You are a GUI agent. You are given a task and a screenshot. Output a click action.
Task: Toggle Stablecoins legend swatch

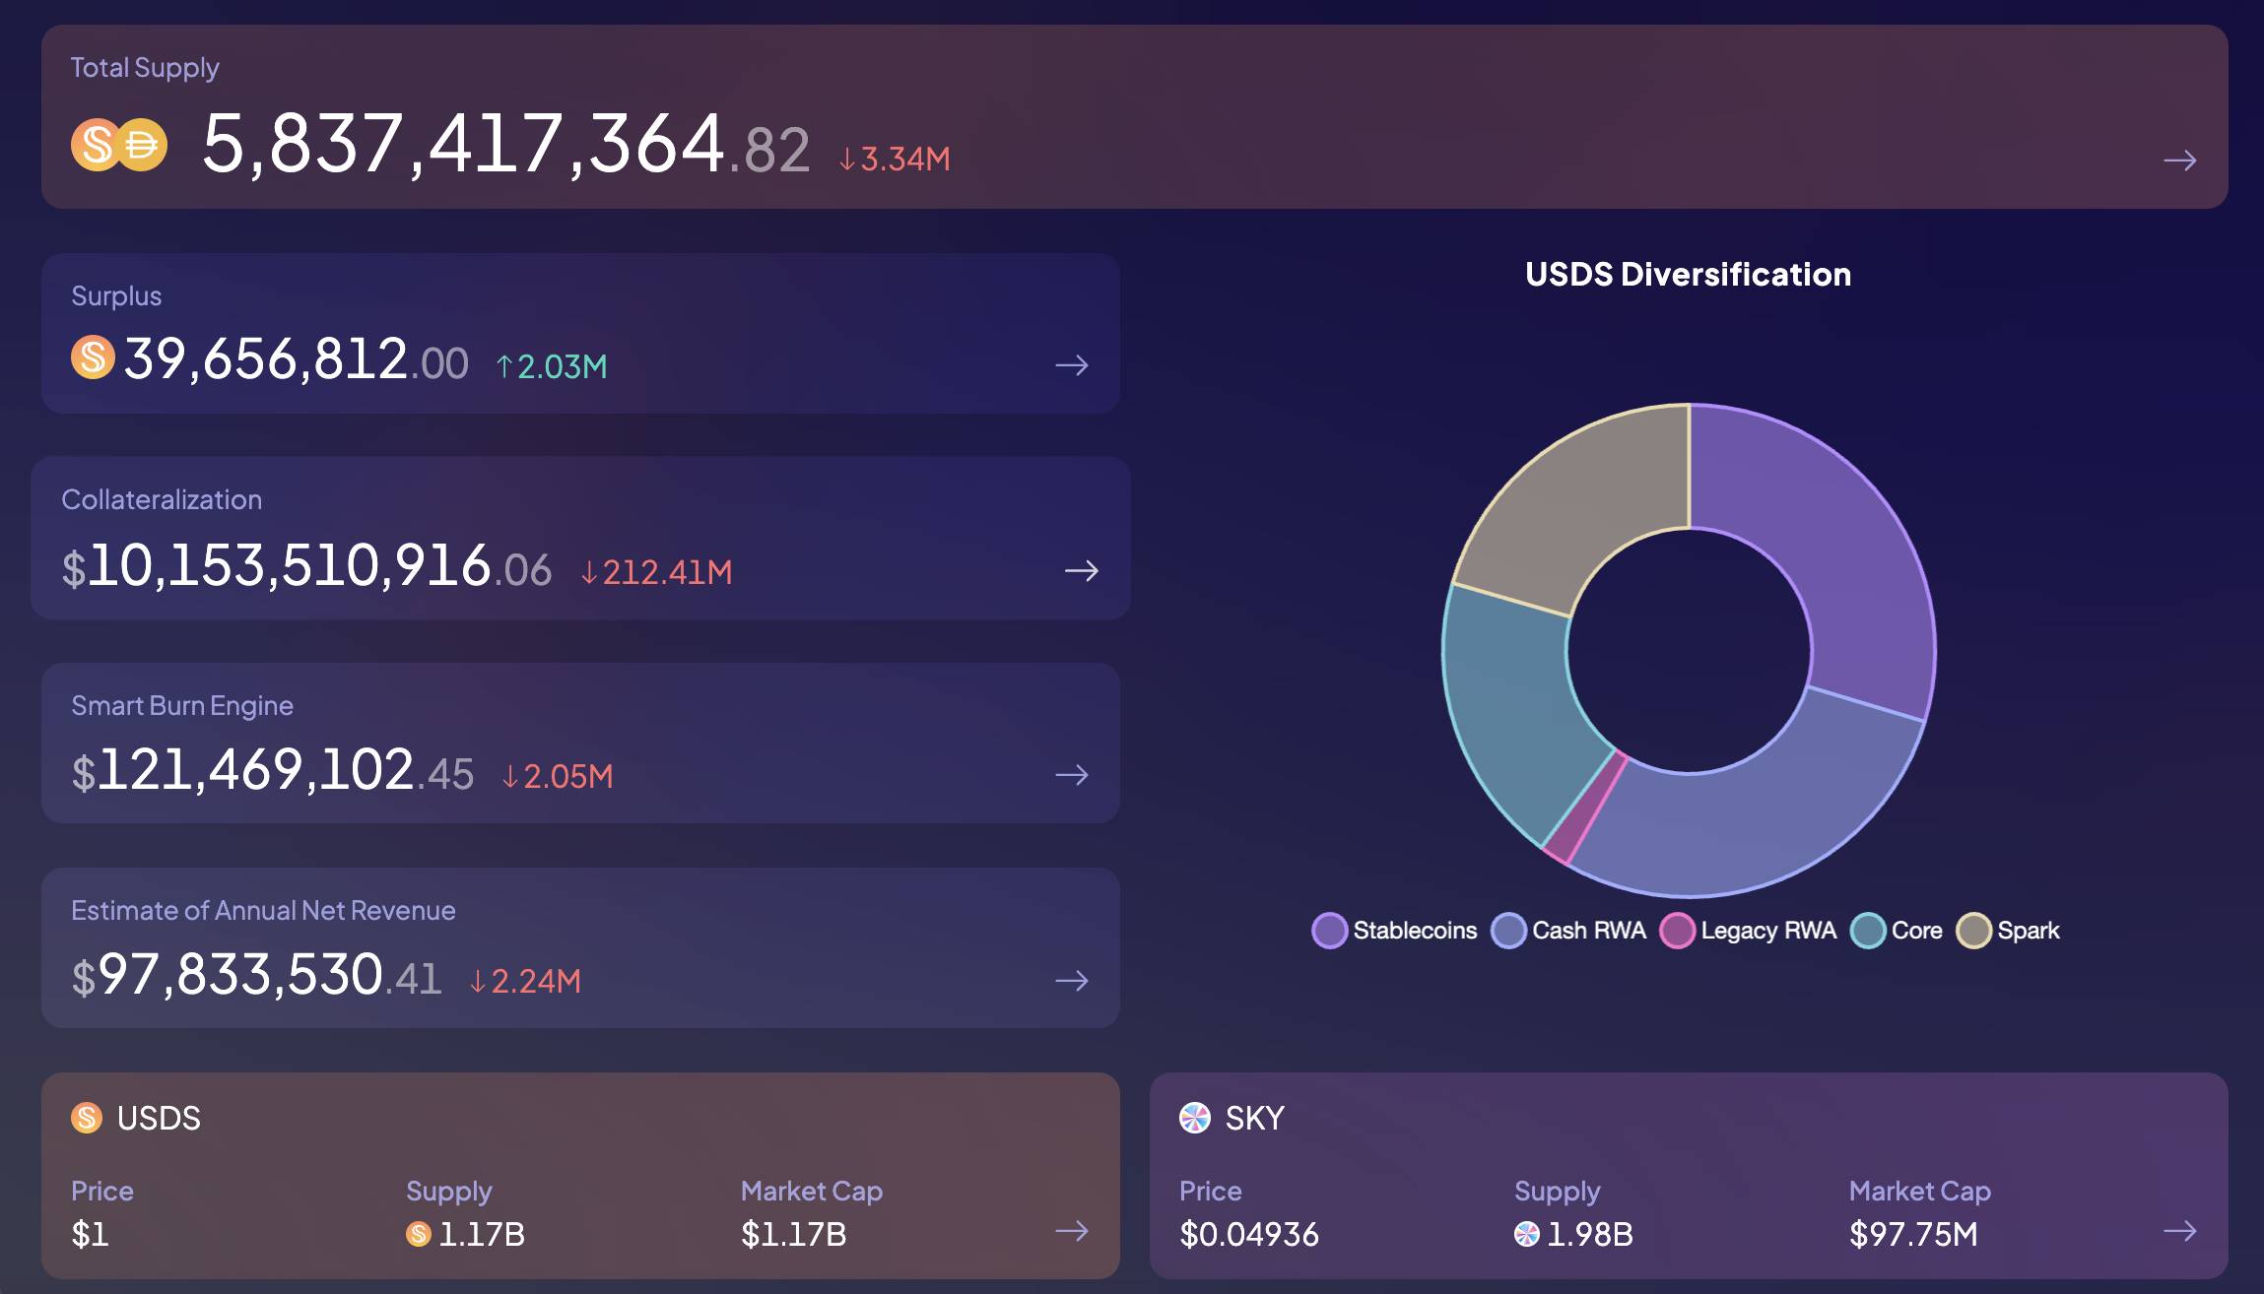pos(1330,931)
